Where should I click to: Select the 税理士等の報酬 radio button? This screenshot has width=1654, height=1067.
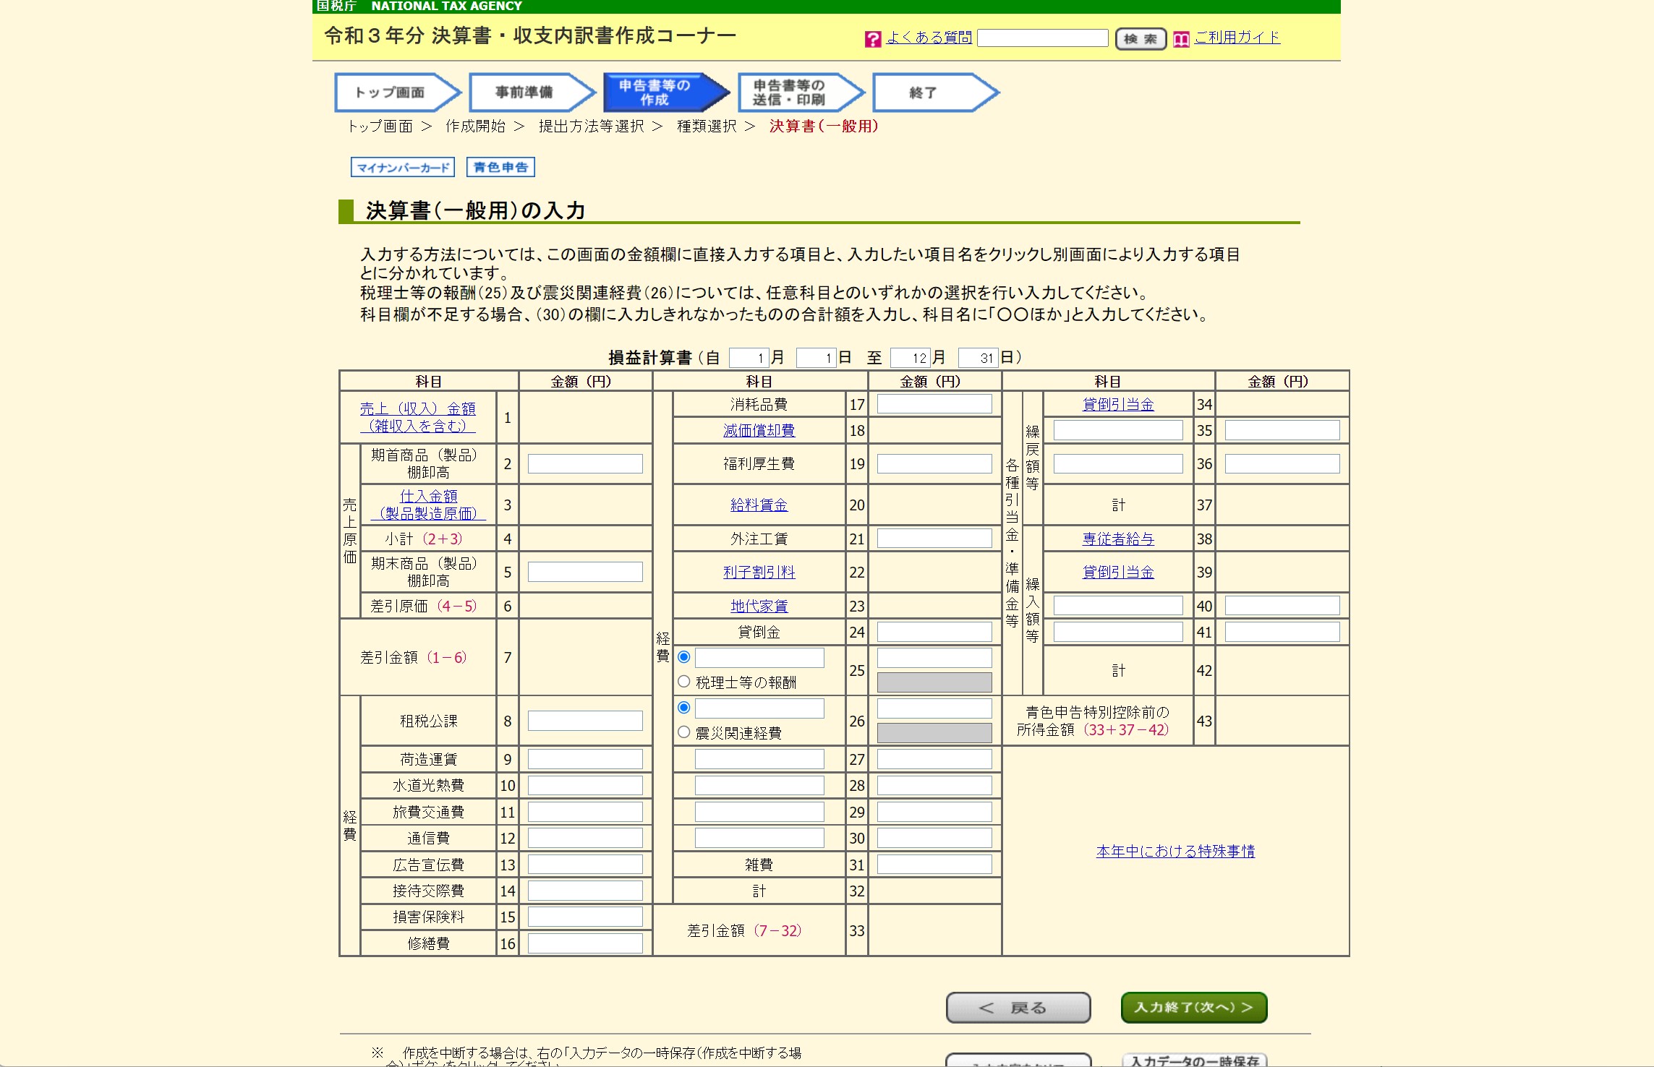coord(684,682)
